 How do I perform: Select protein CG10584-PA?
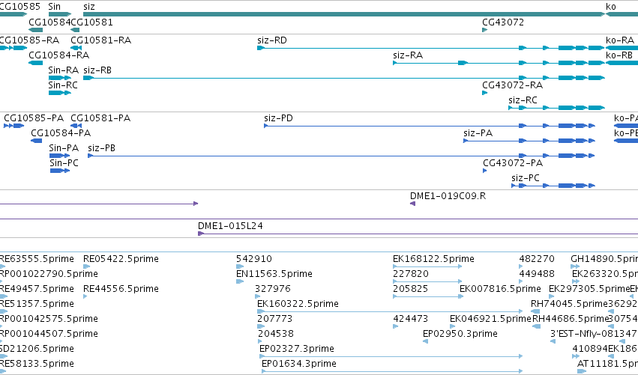[x=61, y=133]
